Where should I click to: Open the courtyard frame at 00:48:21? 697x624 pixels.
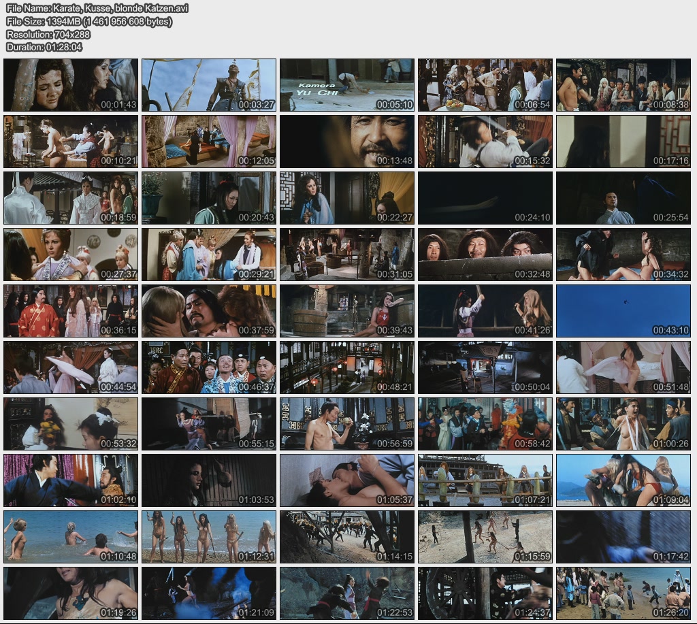click(347, 367)
